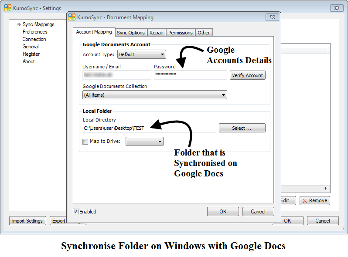Click the red X icon on Remove button

tap(305, 201)
